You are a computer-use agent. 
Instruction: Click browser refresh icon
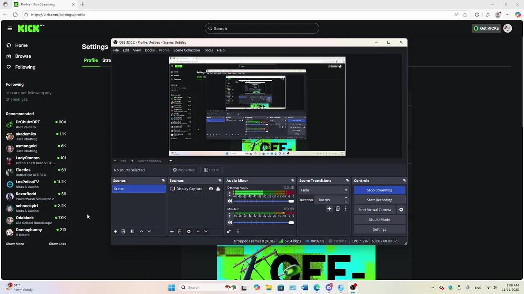tap(15, 15)
